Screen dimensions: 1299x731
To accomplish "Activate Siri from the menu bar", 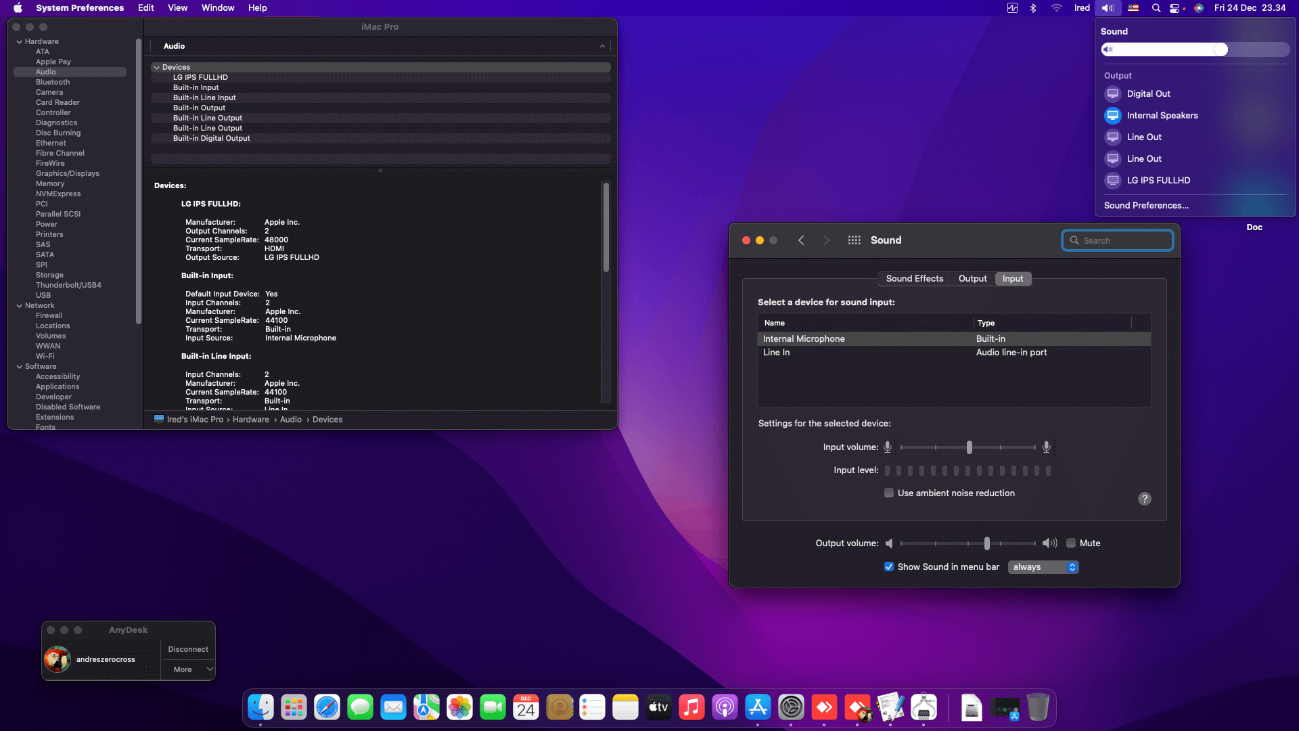I will pyautogui.click(x=1199, y=8).
